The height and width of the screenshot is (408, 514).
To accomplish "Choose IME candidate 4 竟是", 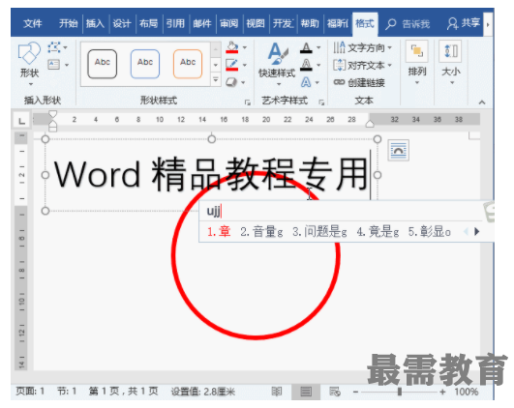I will (378, 231).
